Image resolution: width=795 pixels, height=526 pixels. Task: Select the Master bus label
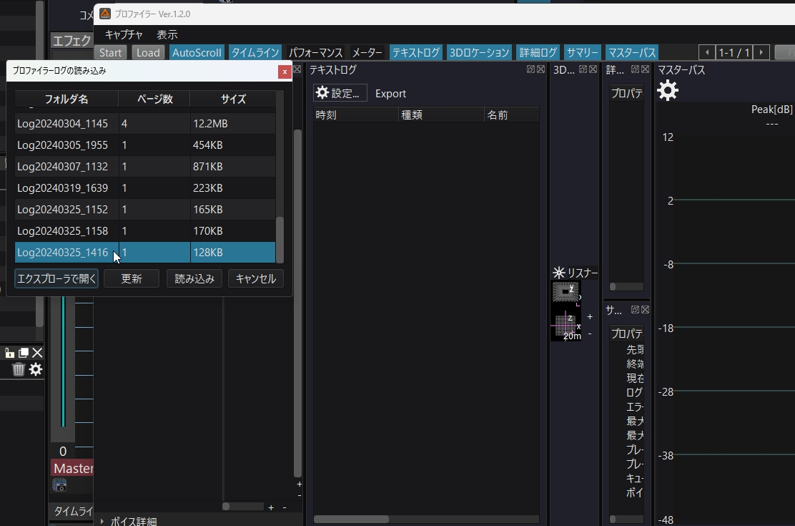pos(72,468)
